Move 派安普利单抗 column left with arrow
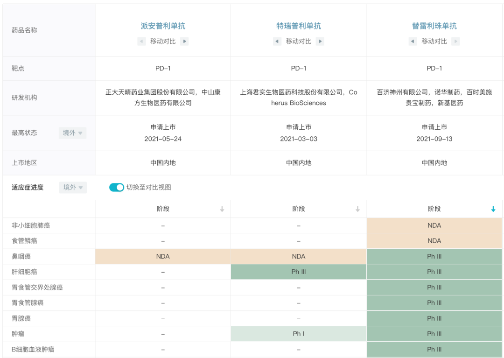Viewport: 504px width, 358px height. pos(141,42)
